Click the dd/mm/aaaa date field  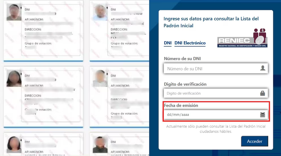click(x=212, y=115)
